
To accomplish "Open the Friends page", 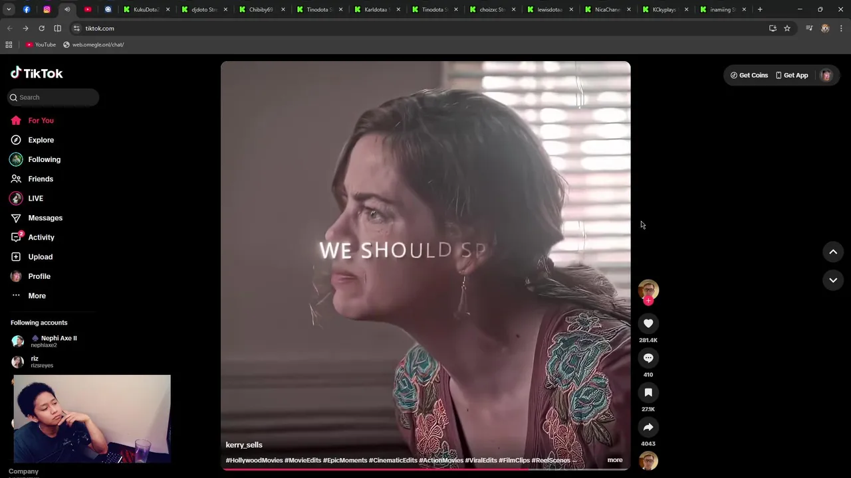I will tap(40, 179).
